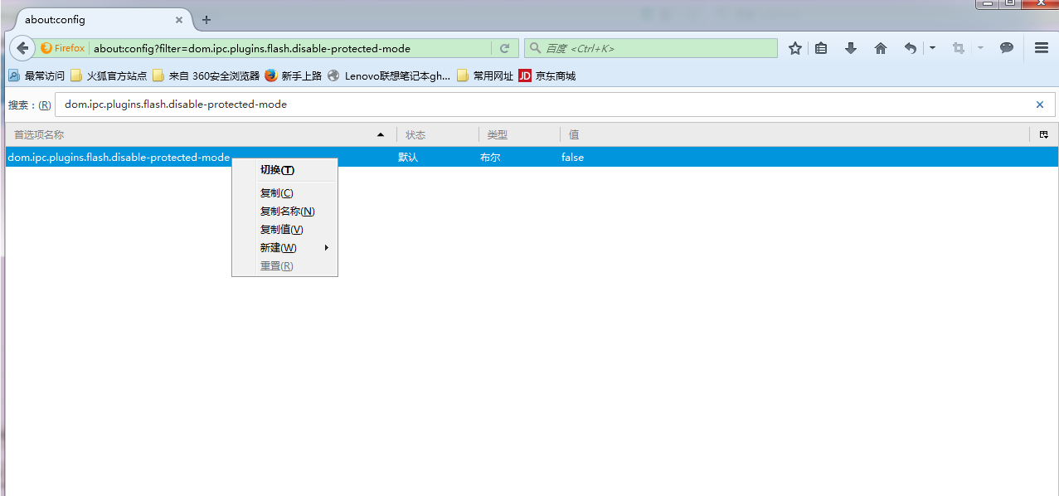This screenshot has width=1059, height=496.
Task: Open Lenovo联想笔记本 bookmark
Action: [x=389, y=75]
